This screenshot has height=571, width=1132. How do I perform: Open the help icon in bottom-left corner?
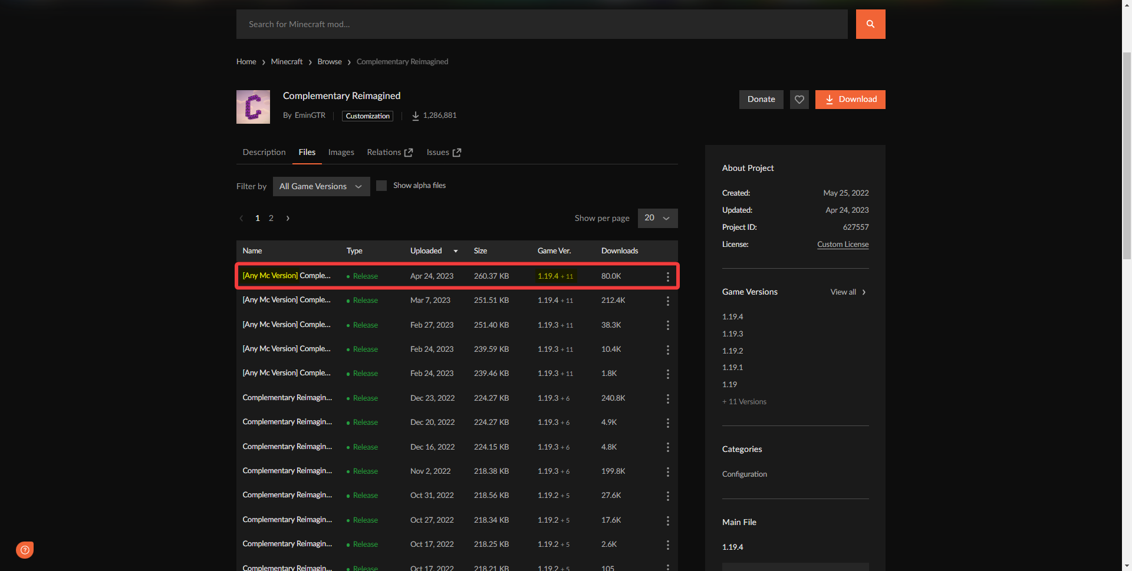(x=25, y=550)
